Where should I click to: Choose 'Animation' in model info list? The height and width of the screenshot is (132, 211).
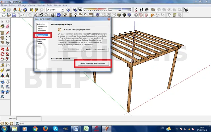[x=41, y=24]
